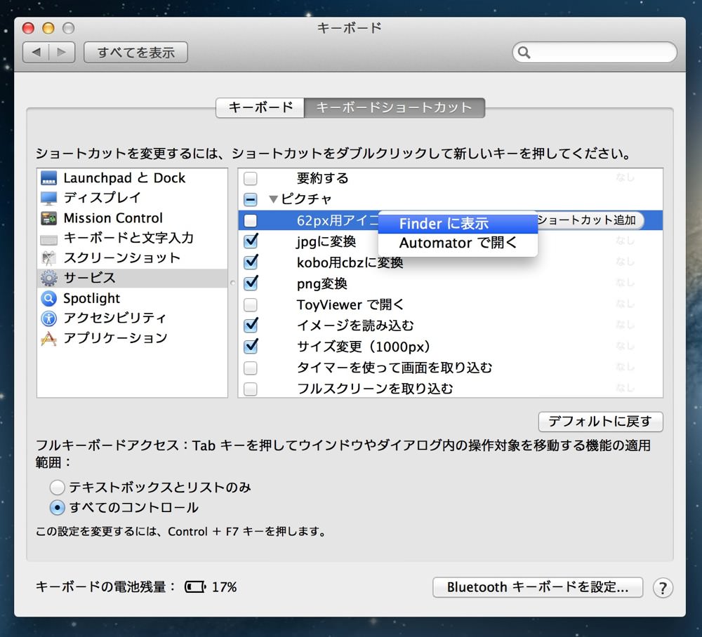Click the keyboard battery level icon
Screen dimensions: 702x637
195,586
